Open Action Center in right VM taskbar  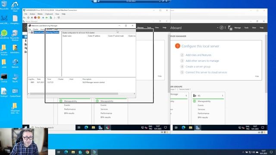(263, 127)
